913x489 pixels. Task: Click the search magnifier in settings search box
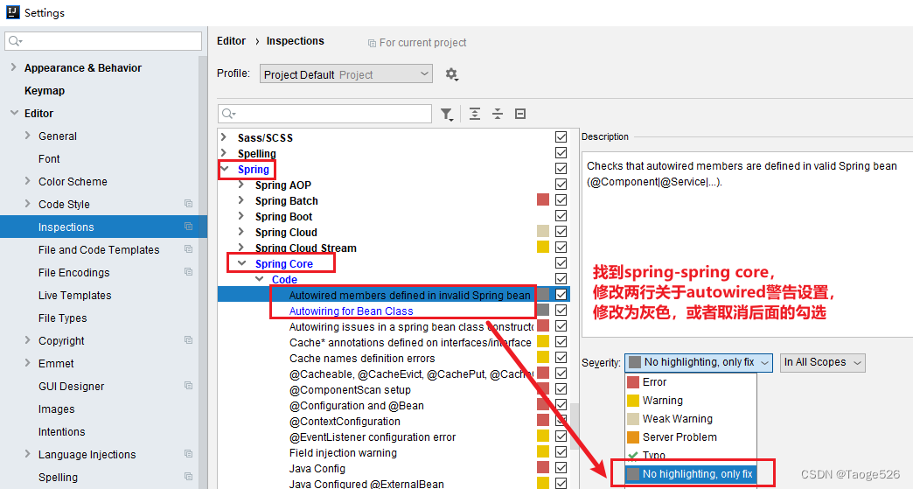click(15, 41)
